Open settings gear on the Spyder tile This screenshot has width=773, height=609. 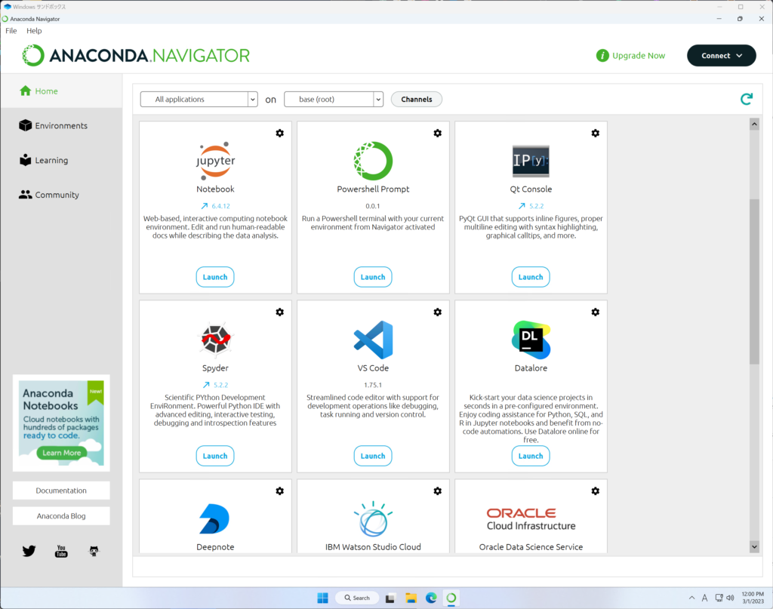[x=279, y=312]
